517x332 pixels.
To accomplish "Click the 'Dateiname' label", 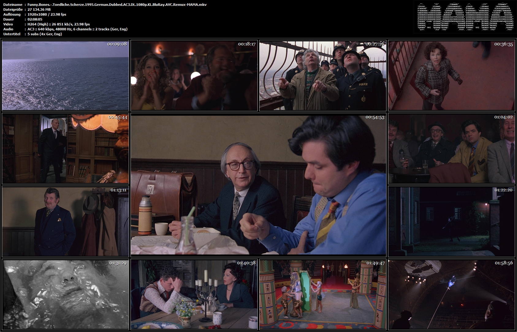I will pyautogui.click(x=12, y=5).
